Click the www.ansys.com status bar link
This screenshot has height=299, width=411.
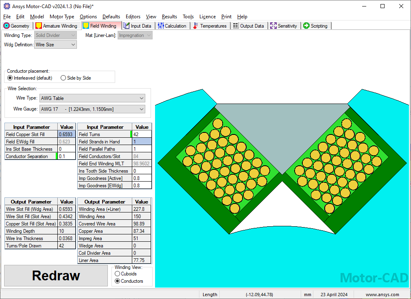click(x=382, y=295)
